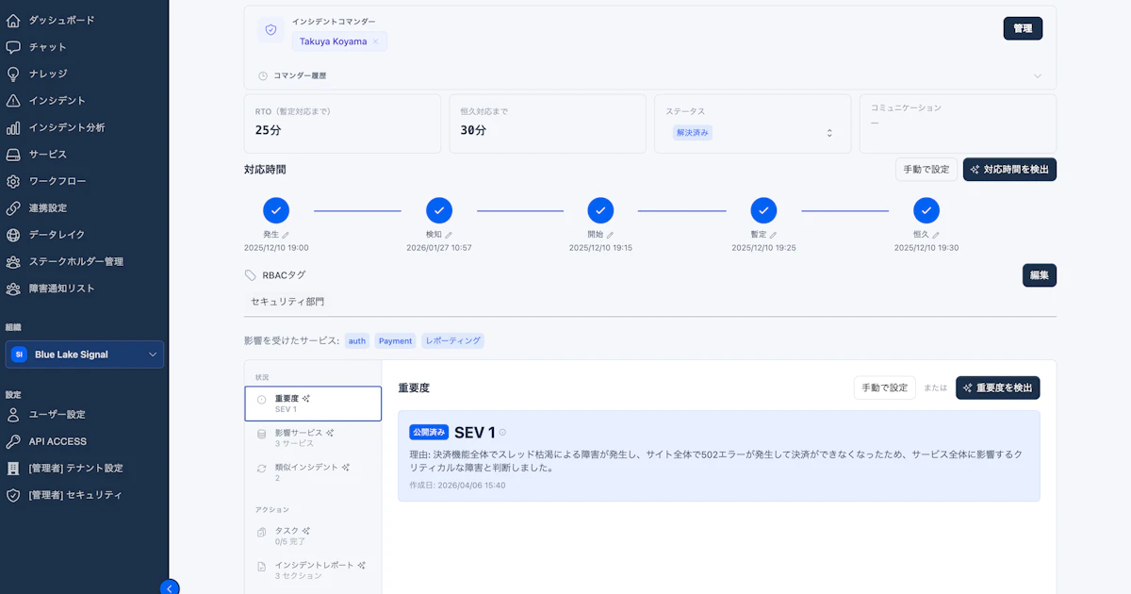Click the 恒久 completed step circle
Image resolution: width=1131 pixels, height=594 pixels.
tap(926, 210)
